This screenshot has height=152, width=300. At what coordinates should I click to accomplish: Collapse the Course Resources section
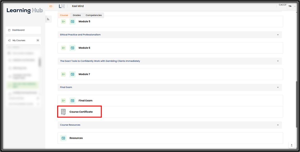(x=278, y=125)
